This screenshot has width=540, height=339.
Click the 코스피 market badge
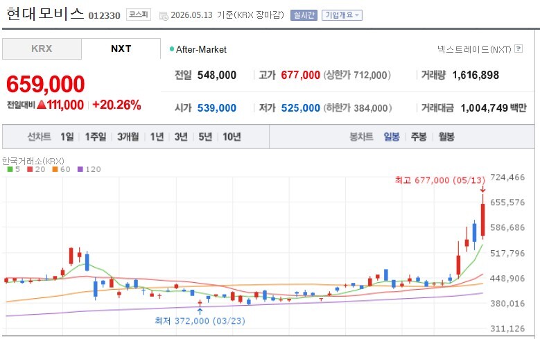pyautogui.click(x=139, y=15)
